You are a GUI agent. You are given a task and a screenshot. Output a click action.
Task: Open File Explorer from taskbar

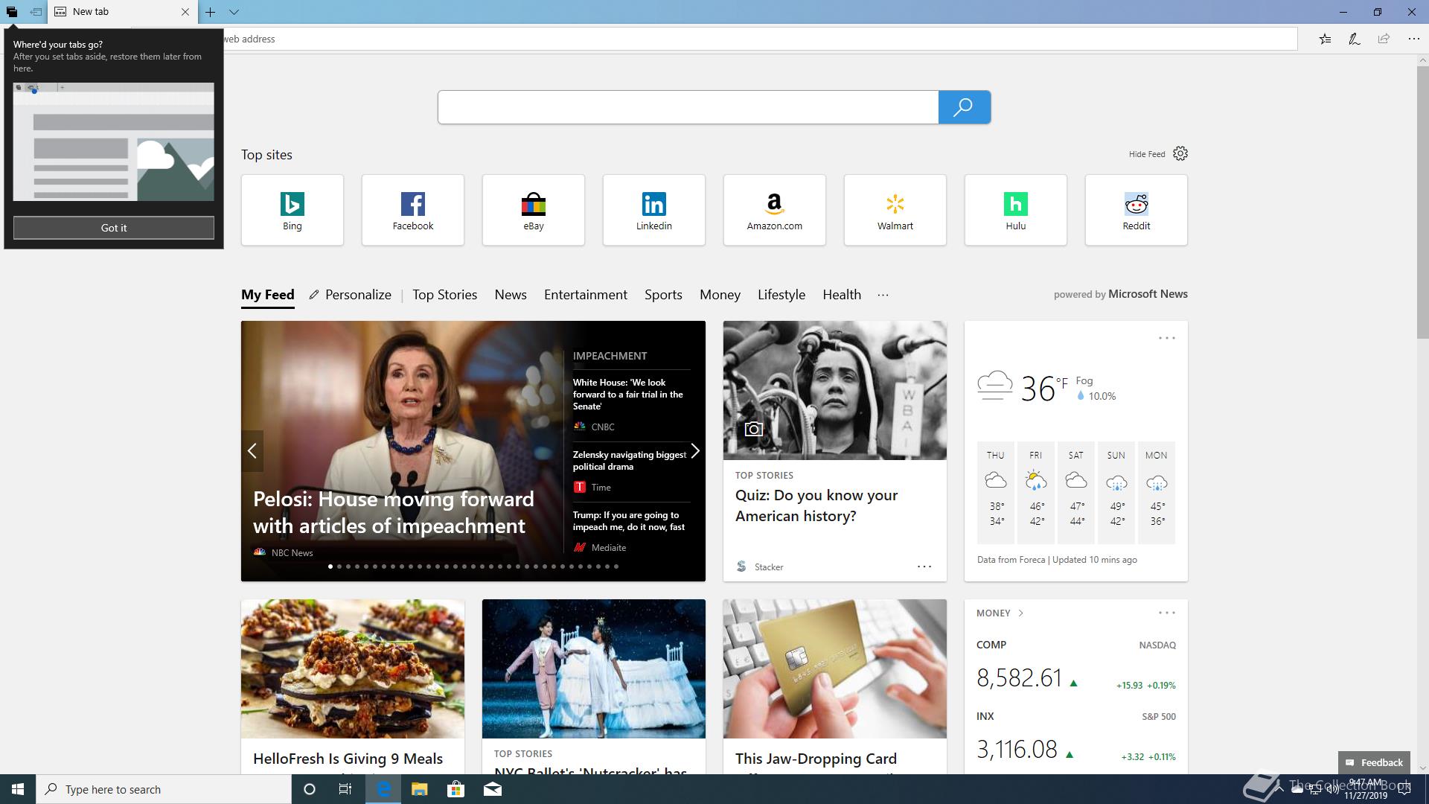pos(419,789)
